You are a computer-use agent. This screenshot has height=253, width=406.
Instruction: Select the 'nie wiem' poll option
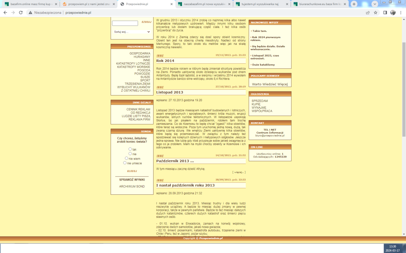pyautogui.click(x=127, y=158)
